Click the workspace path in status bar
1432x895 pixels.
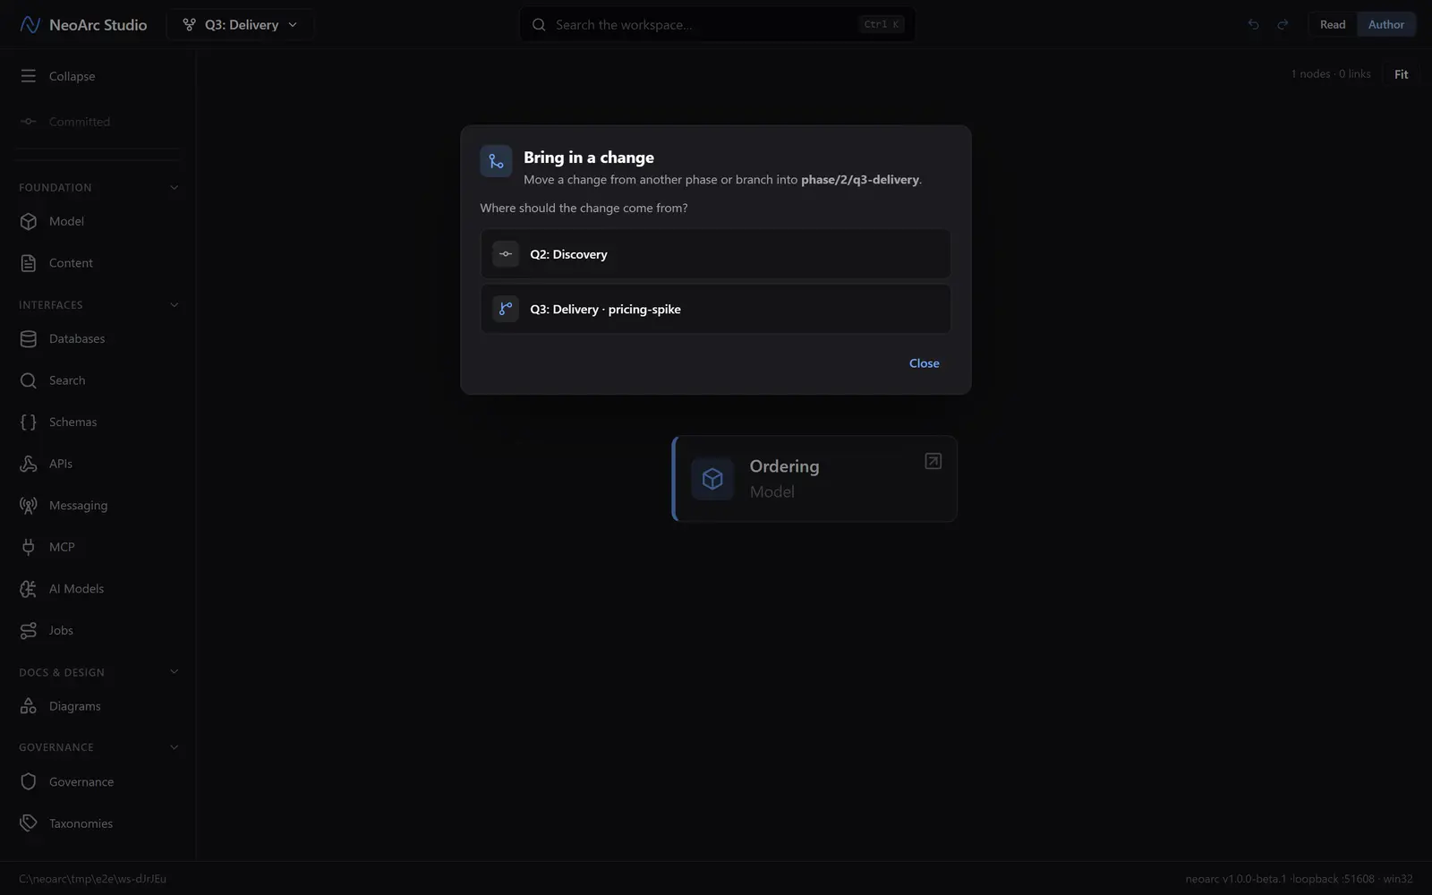92,879
